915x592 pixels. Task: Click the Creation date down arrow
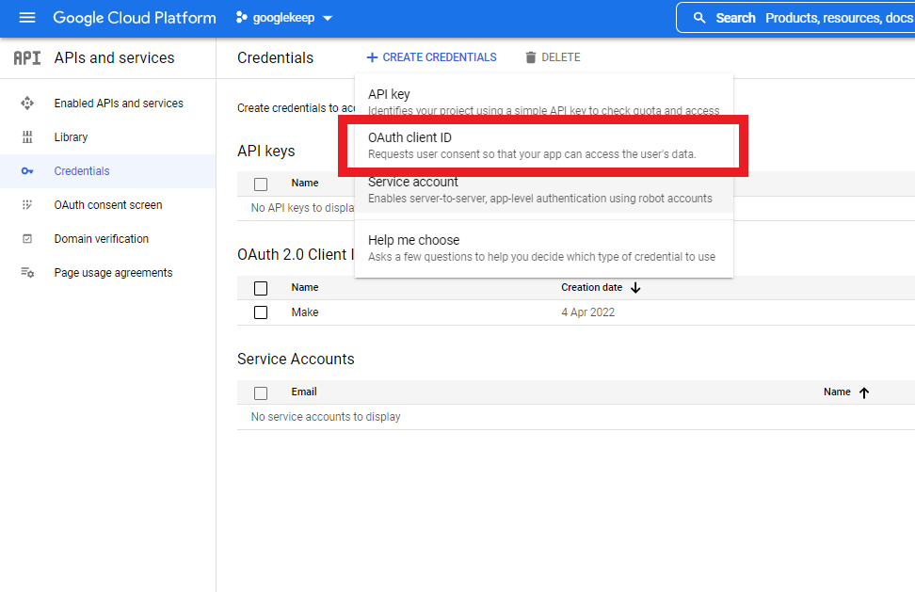pos(635,288)
